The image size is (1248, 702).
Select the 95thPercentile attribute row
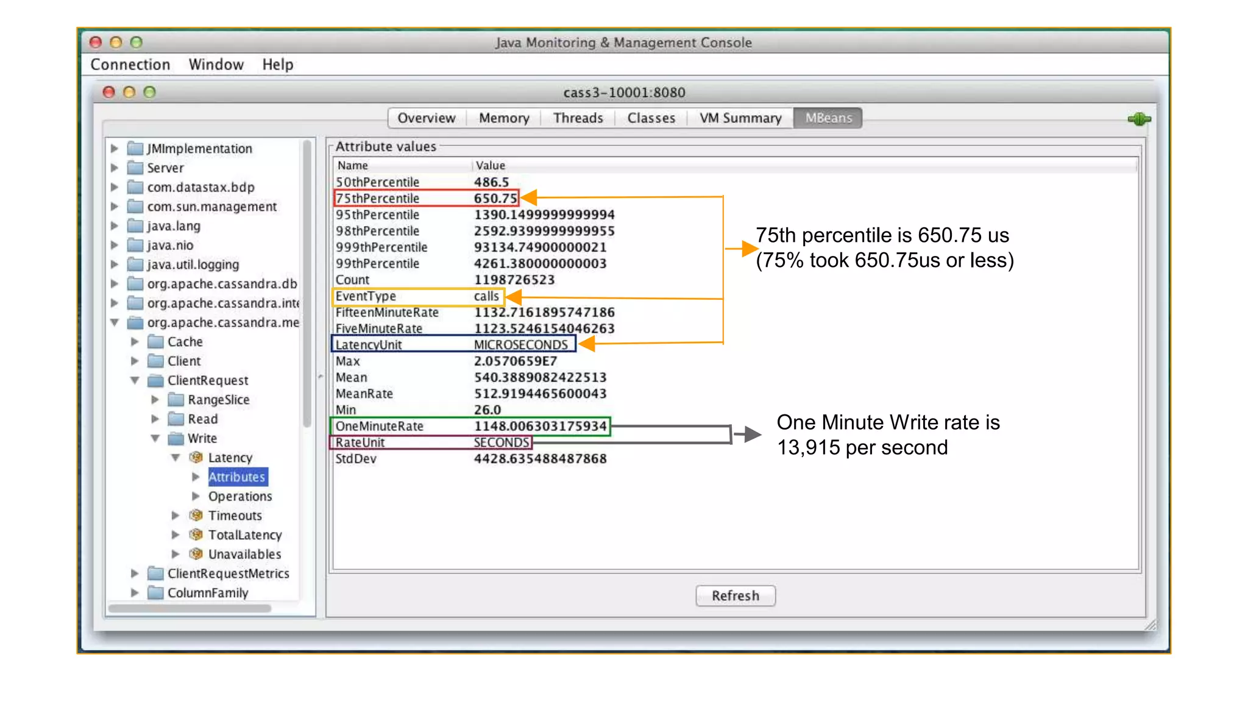735,214
